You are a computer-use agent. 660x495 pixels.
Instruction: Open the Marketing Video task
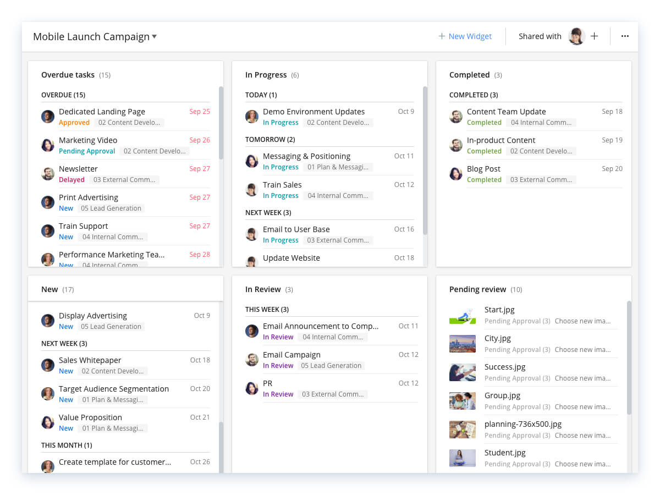88,140
